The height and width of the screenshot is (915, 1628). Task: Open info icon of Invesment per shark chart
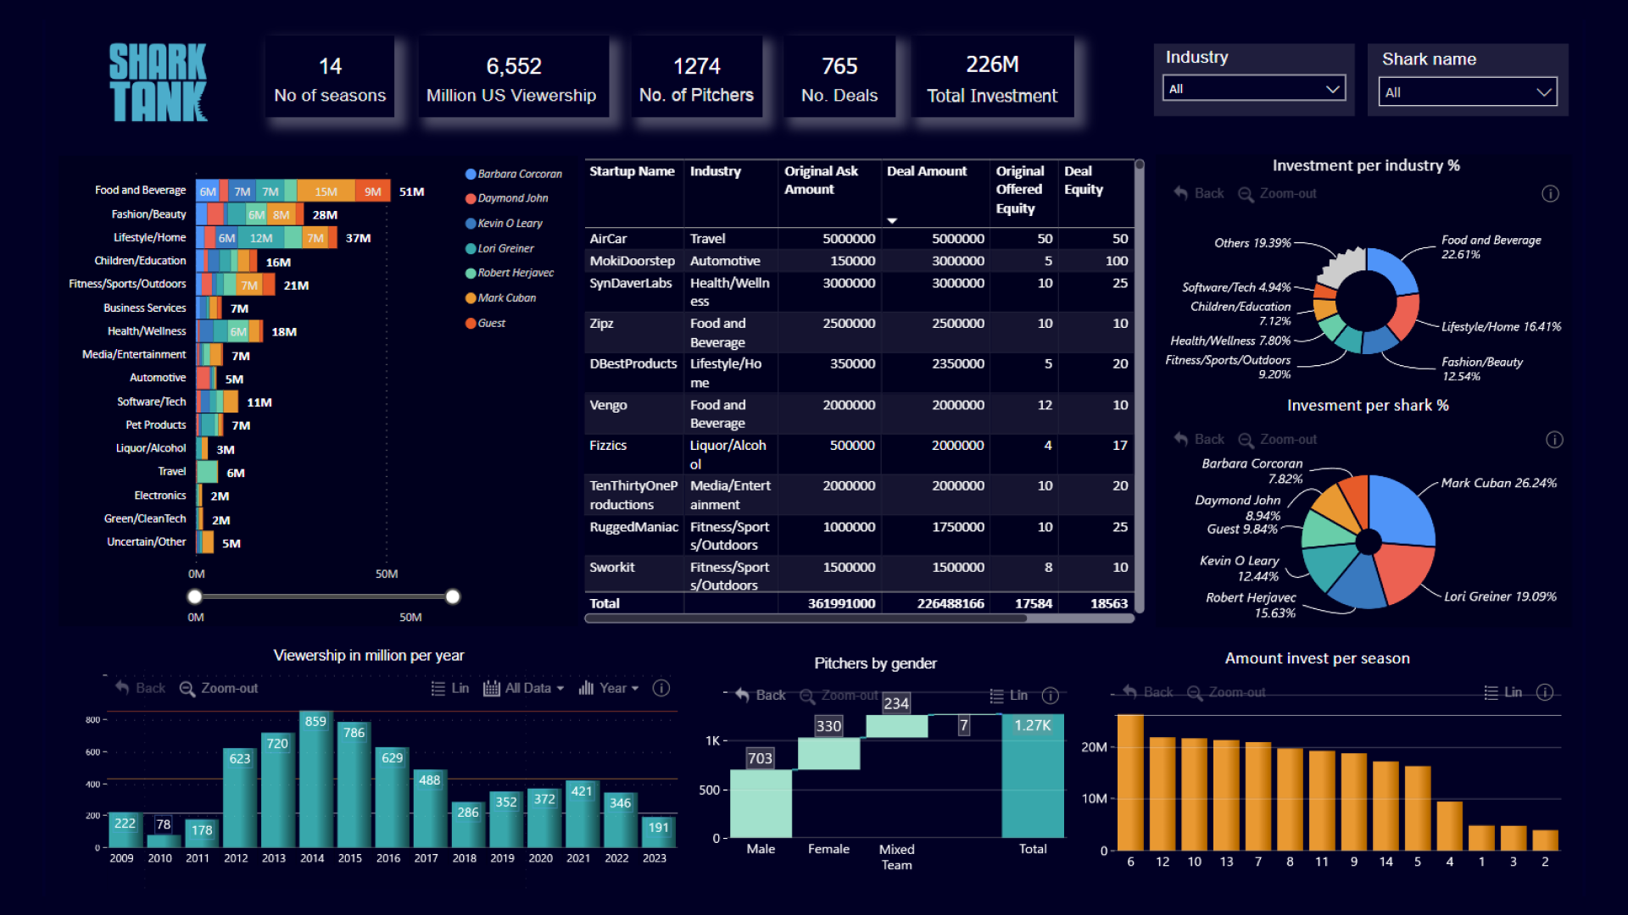click(x=1554, y=439)
